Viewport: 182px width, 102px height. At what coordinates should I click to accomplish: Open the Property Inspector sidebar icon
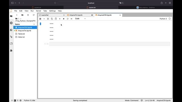coord(11,37)
